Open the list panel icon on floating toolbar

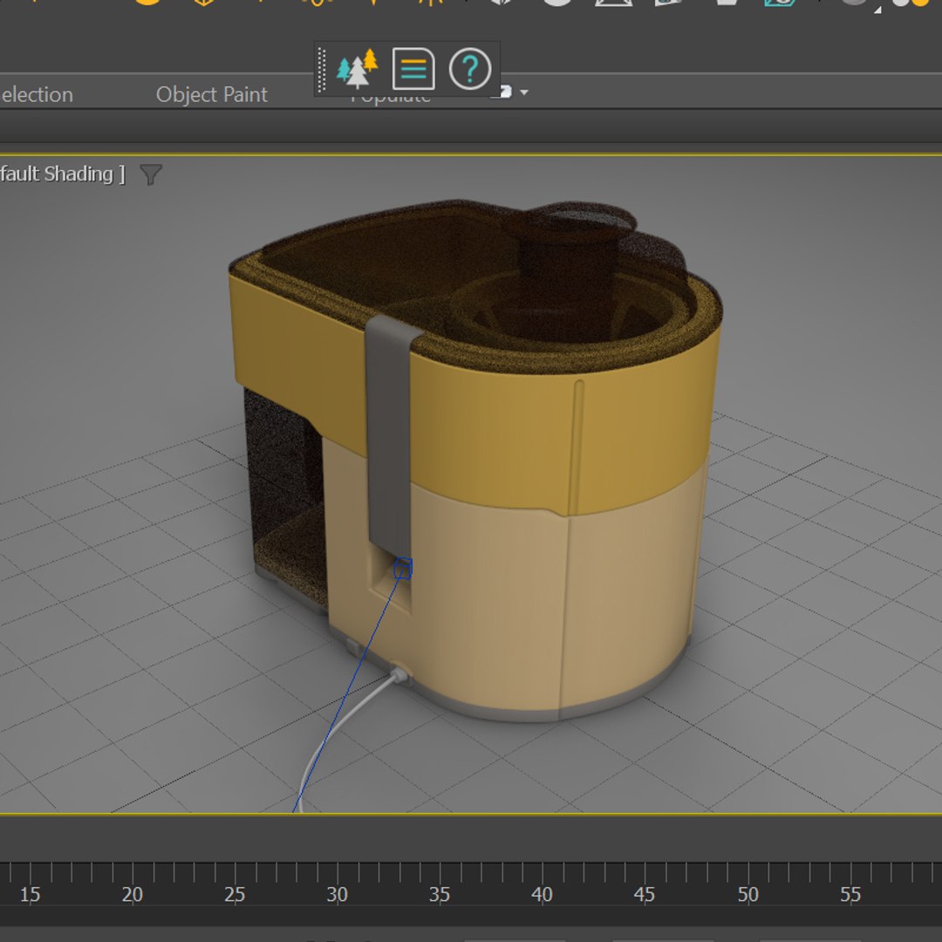pyautogui.click(x=413, y=69)
